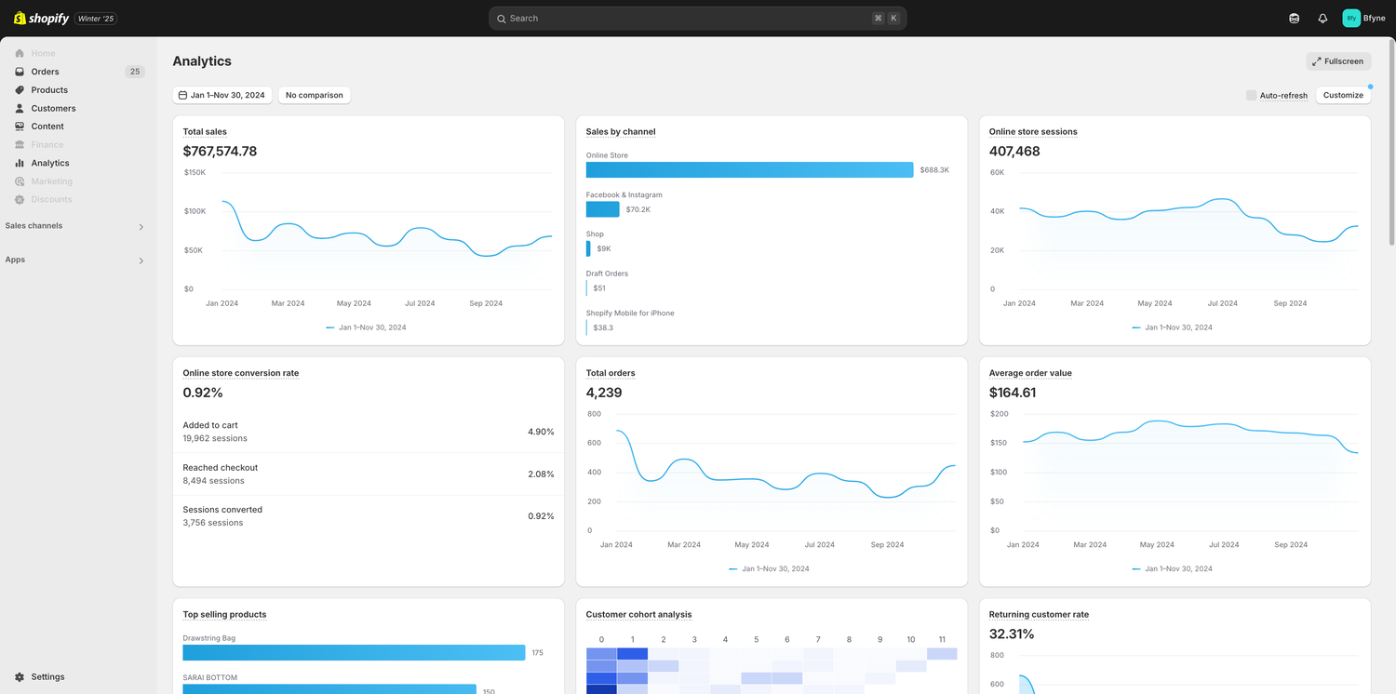Click the Products tag icon
1396x694 pixels.
pyautogui.click(x=20, y=90)
